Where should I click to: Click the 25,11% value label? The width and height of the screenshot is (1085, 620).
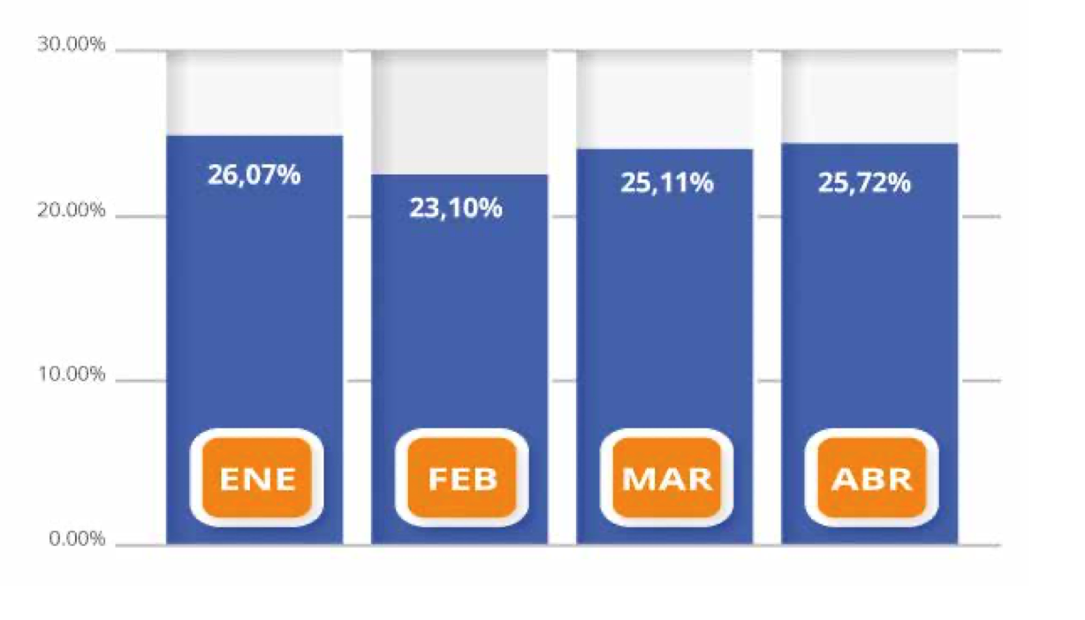[x=666, y=184]
